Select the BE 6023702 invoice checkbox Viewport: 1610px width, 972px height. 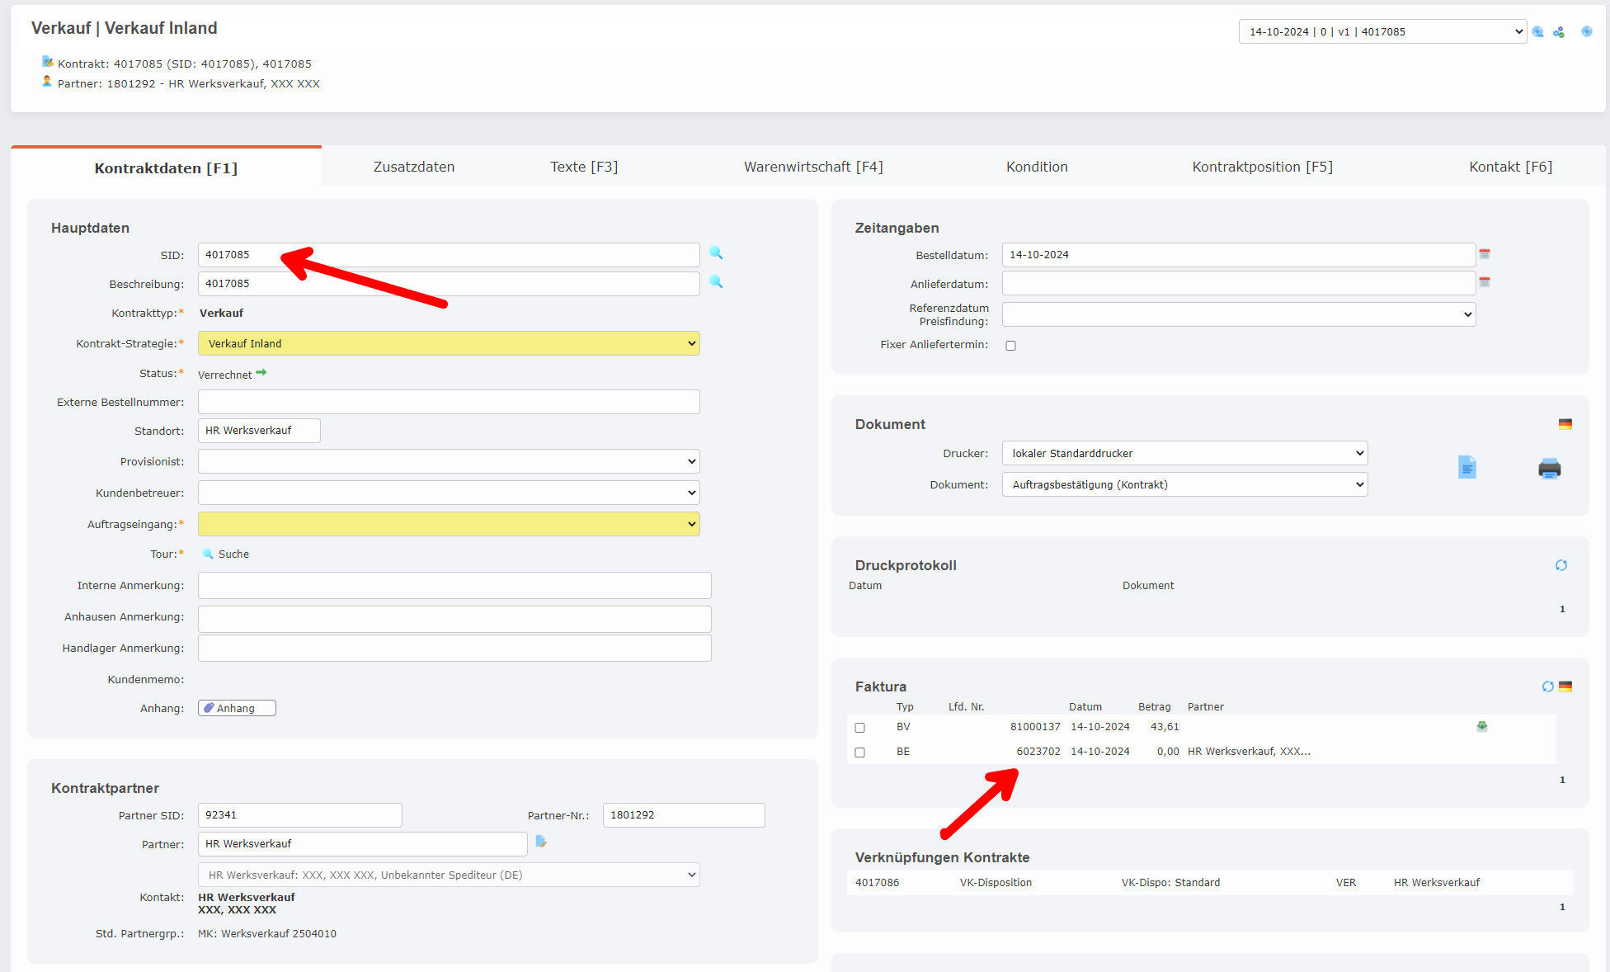859,753
